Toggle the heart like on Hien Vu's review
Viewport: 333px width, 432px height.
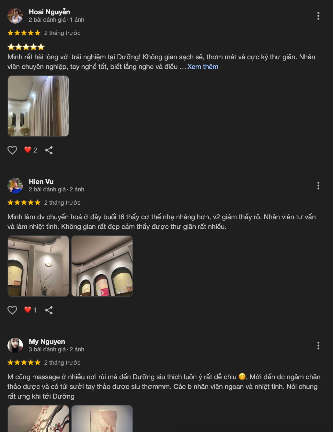12,310
